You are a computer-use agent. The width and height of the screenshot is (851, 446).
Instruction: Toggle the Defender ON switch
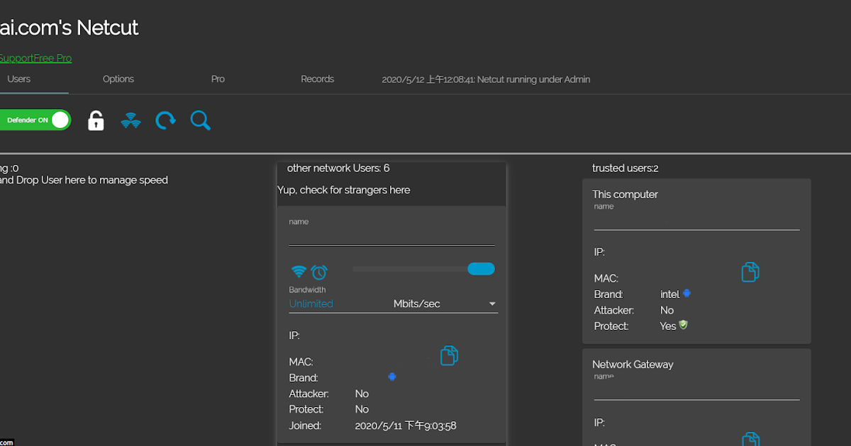click(34, 120)
